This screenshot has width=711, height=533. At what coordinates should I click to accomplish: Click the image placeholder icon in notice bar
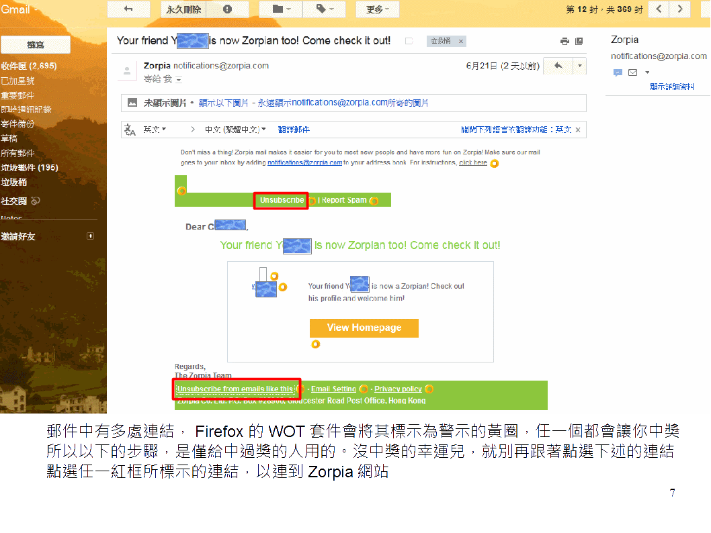132,103
